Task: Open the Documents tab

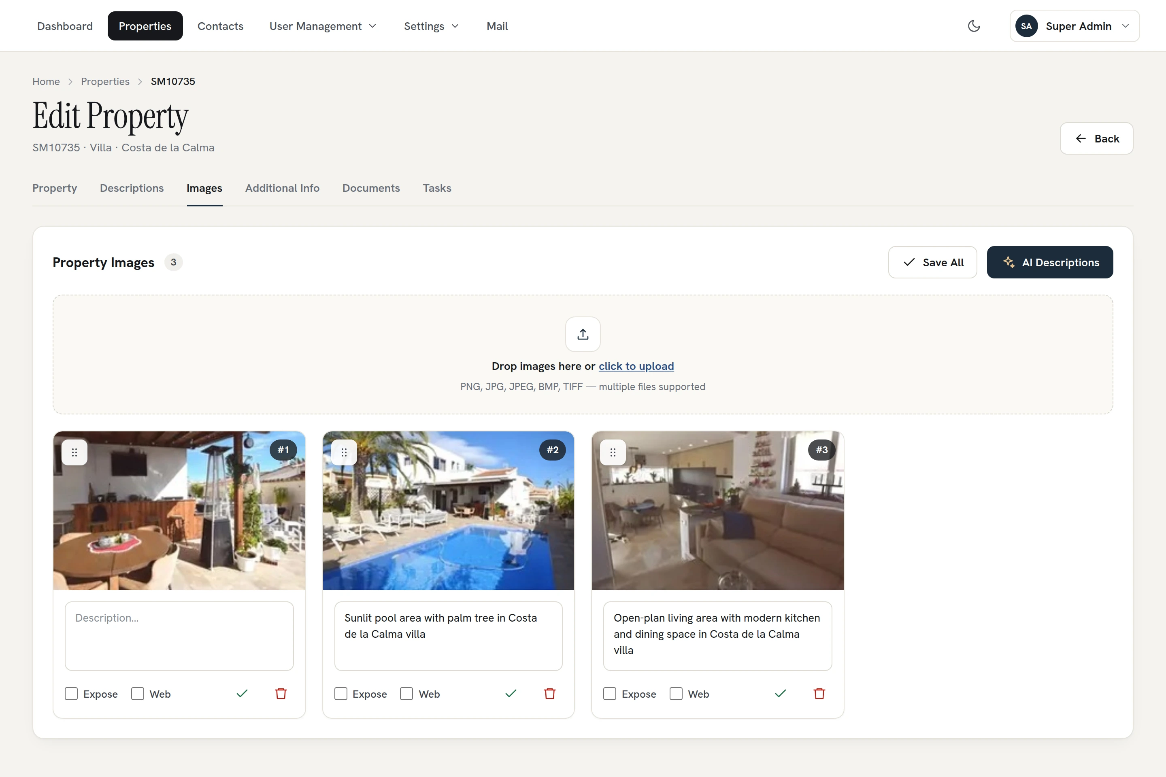Action: [x=371, y=188]
